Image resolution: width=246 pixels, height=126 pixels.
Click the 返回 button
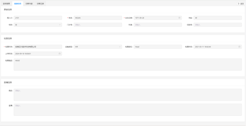(240, 4)
